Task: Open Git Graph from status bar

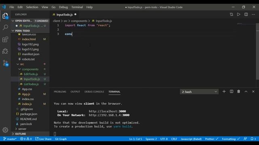Action: (61, 139)
